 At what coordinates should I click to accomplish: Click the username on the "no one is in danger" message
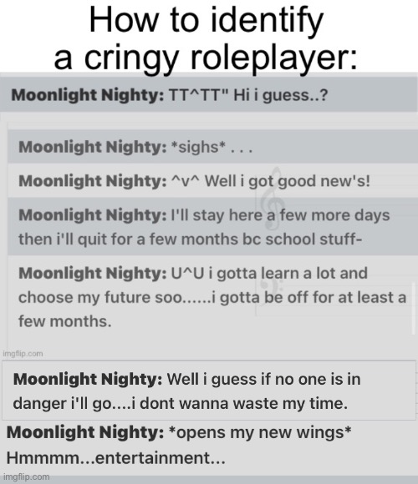(88, 379)
